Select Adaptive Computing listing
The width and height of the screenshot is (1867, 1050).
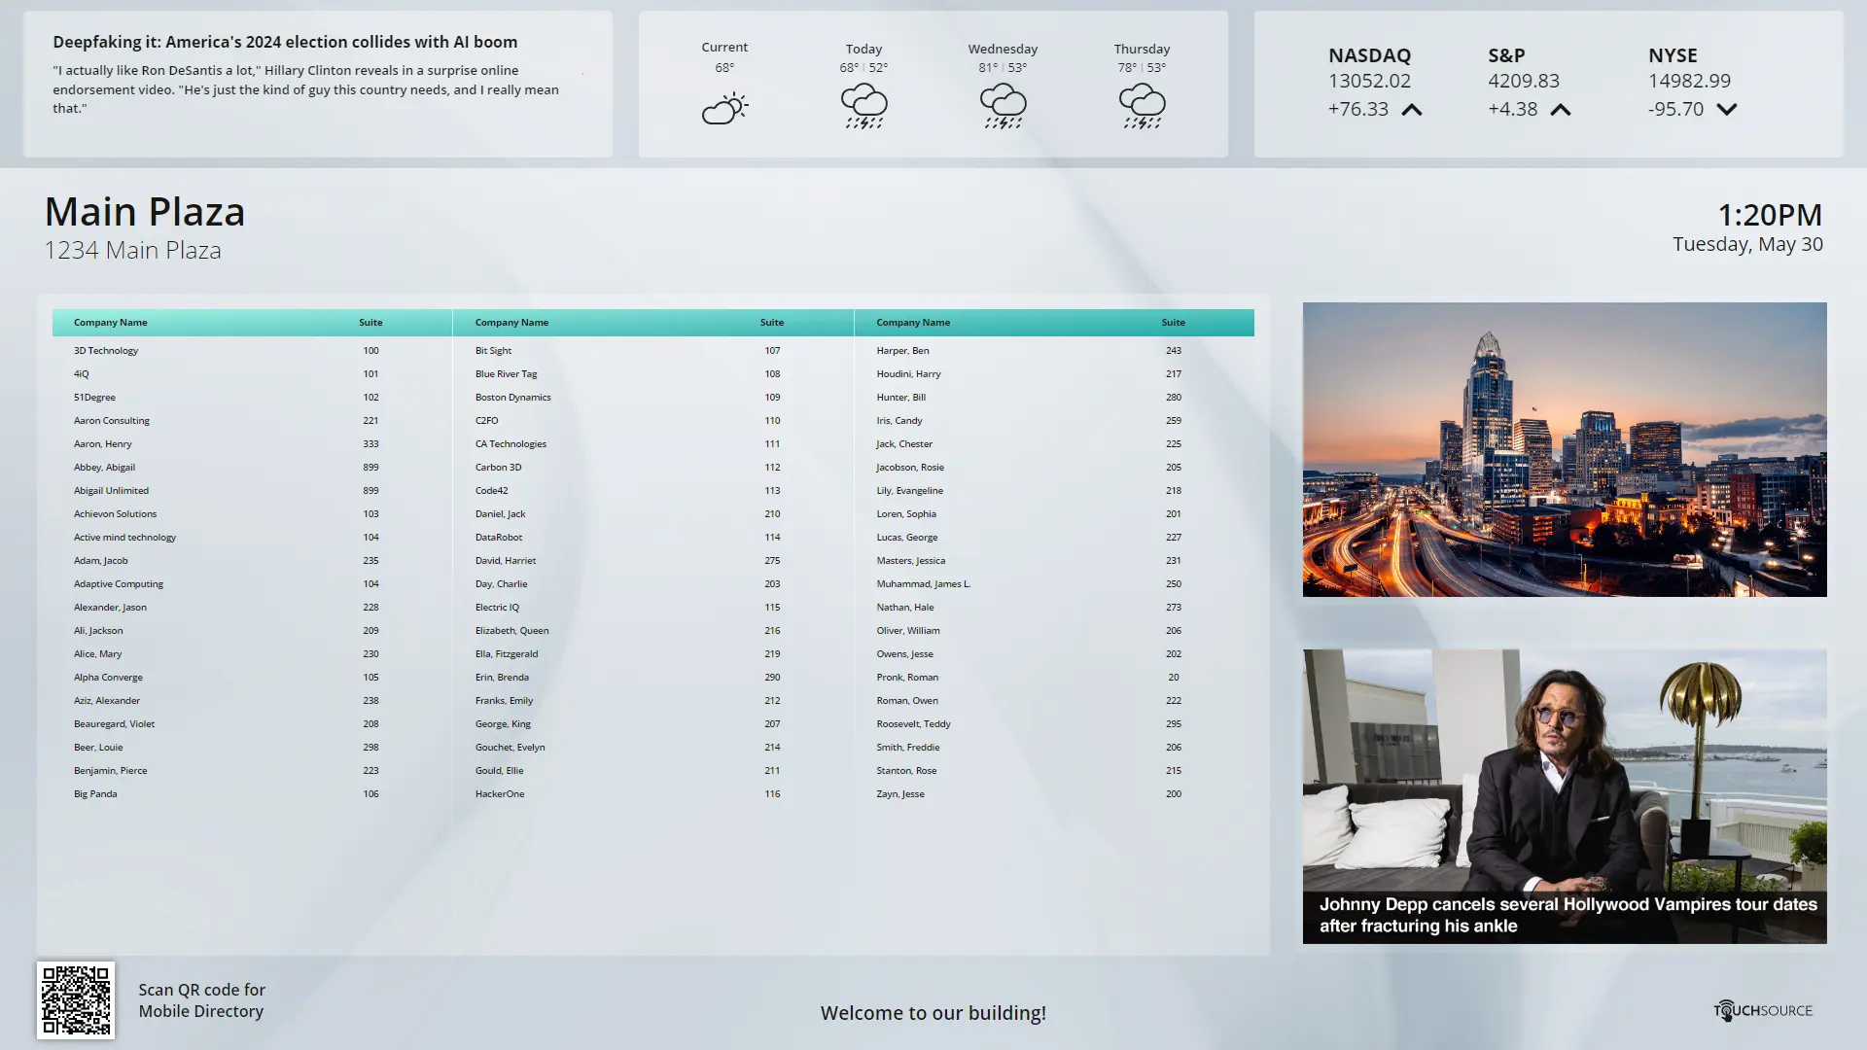[252, 584]
